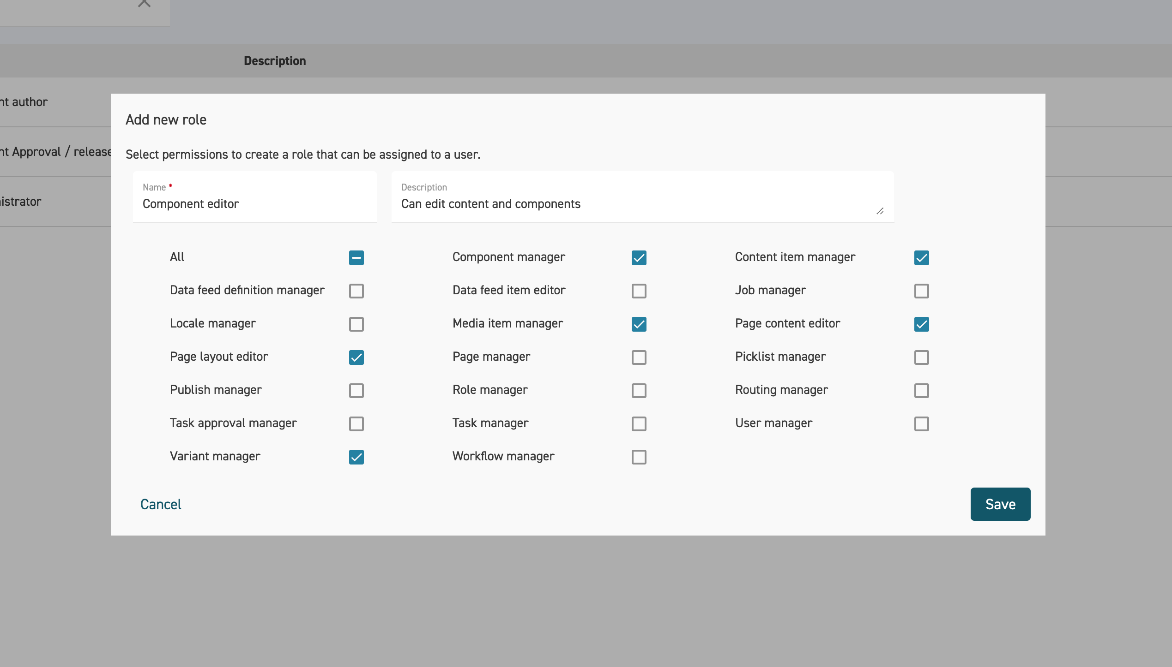Image resolution: width=1172 pixels, height=667 pixels.
Task: Focus the Name input field
Action: pyautogui.click(x=254, y=197)
